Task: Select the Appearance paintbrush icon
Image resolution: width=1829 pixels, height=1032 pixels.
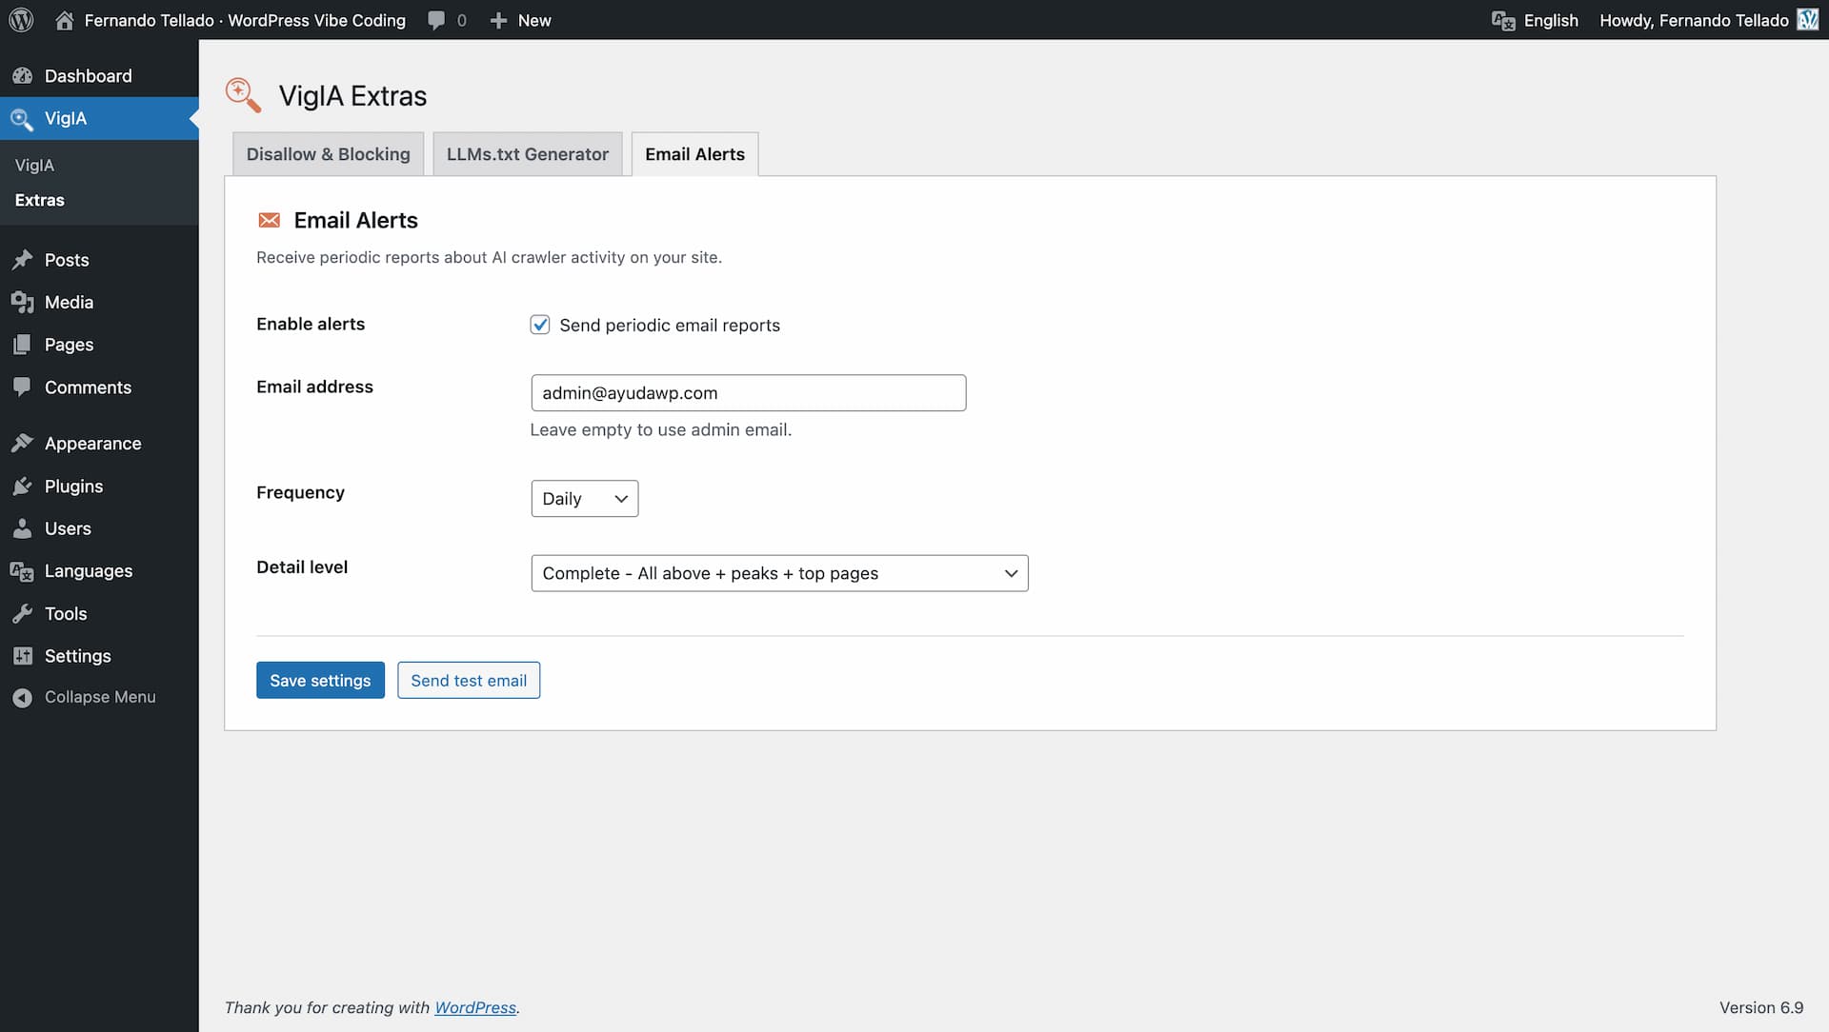Action: point(21,443)
